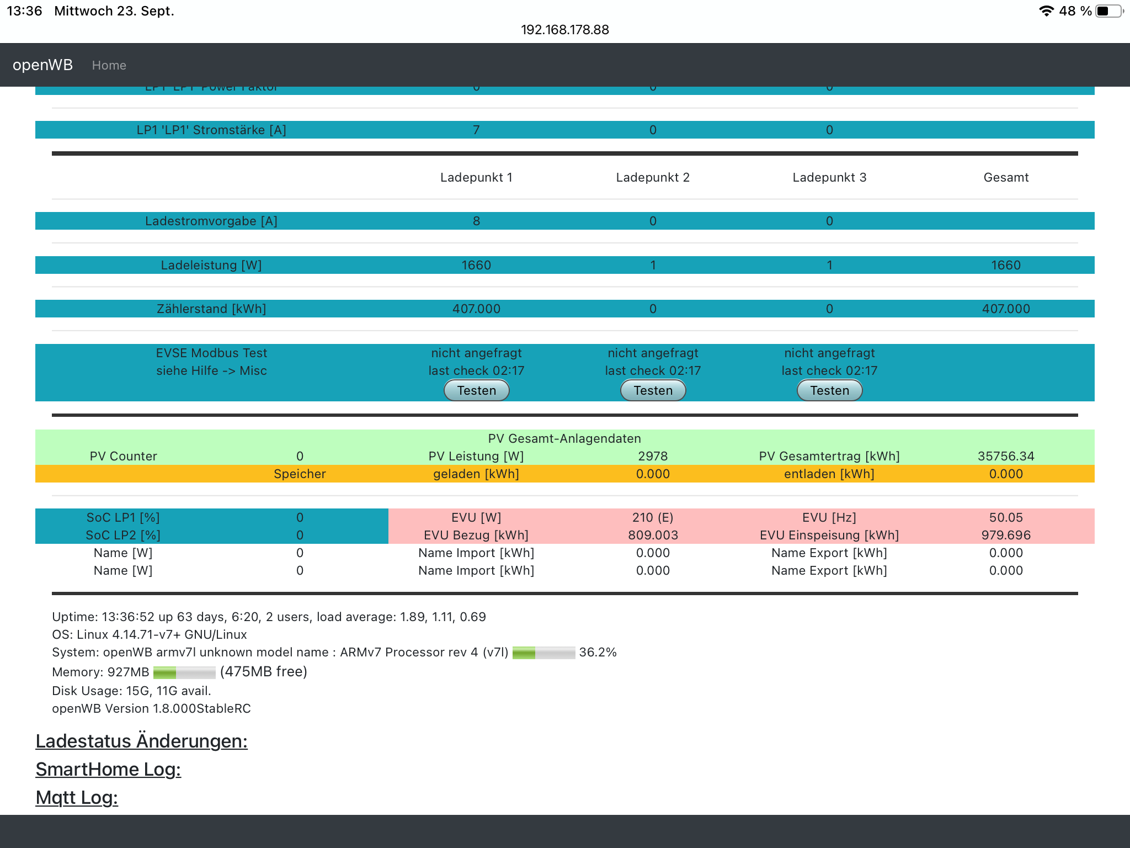The height and width of the screenshot is (848, 1130).
Task: Click the EVU Bezug value 809.003
Action: pyautogui.click(x=653, y=535)
